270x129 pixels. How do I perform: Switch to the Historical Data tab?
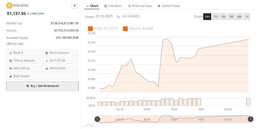click(140, 6)
